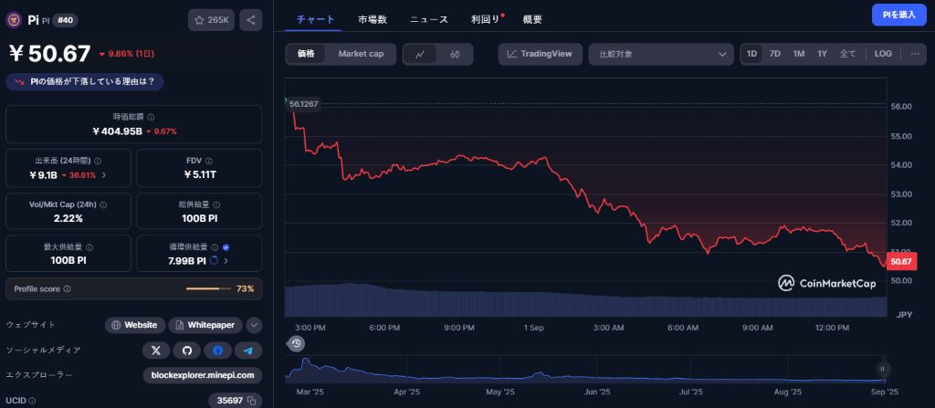Open チャート tab
This screenshot has width=935, height=408.
315,20
